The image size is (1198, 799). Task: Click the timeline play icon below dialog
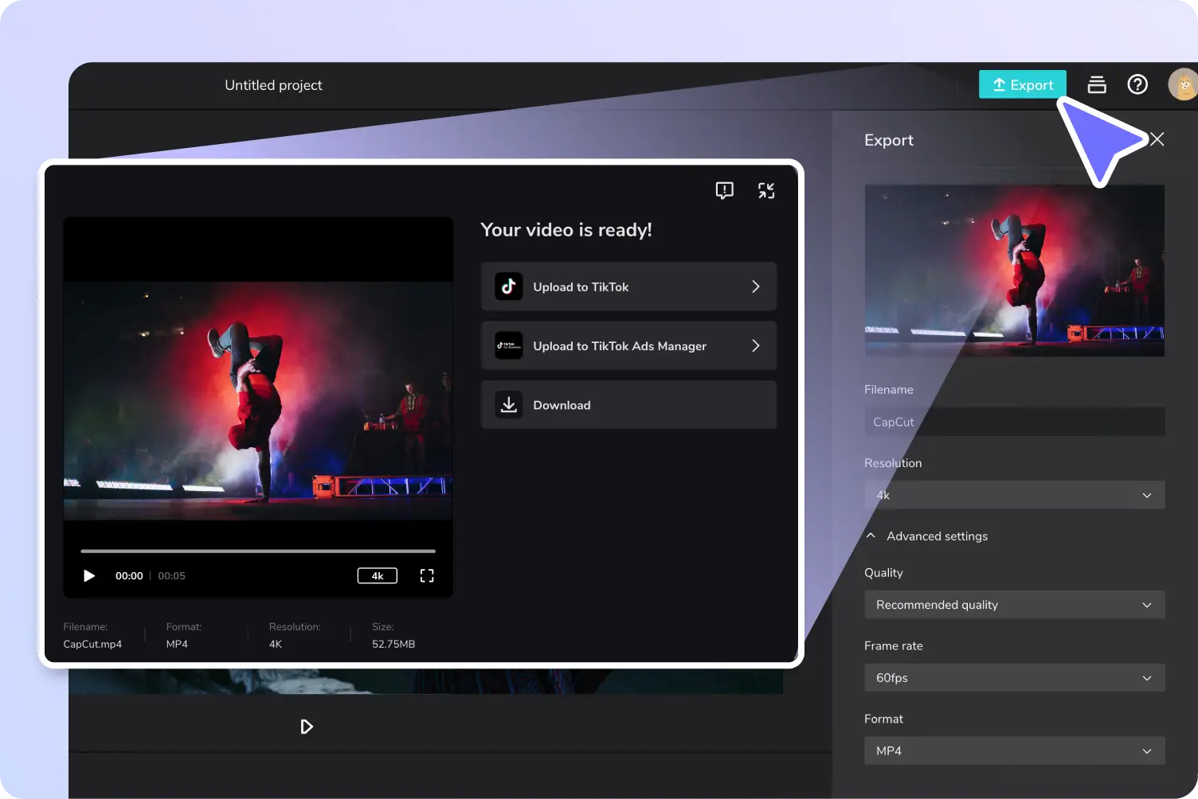307,727
